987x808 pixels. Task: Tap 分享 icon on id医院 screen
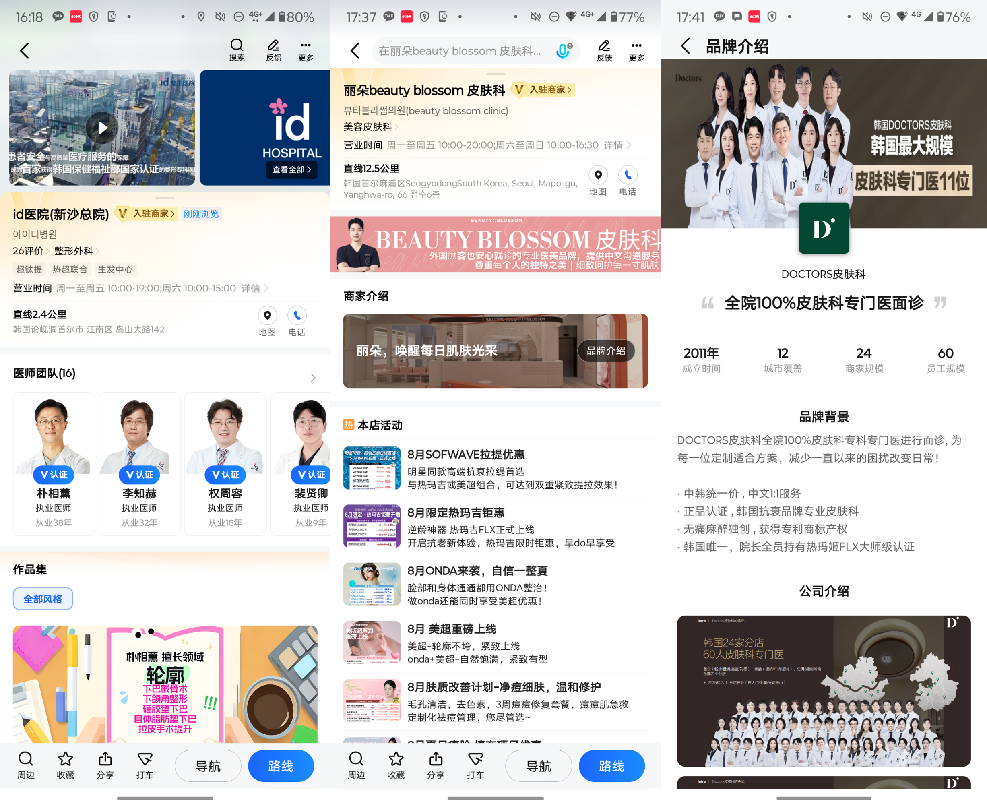(105, 766)
